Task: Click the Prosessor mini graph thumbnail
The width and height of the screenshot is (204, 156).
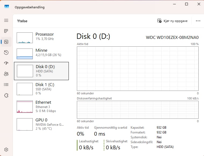Action: point(25,38)
